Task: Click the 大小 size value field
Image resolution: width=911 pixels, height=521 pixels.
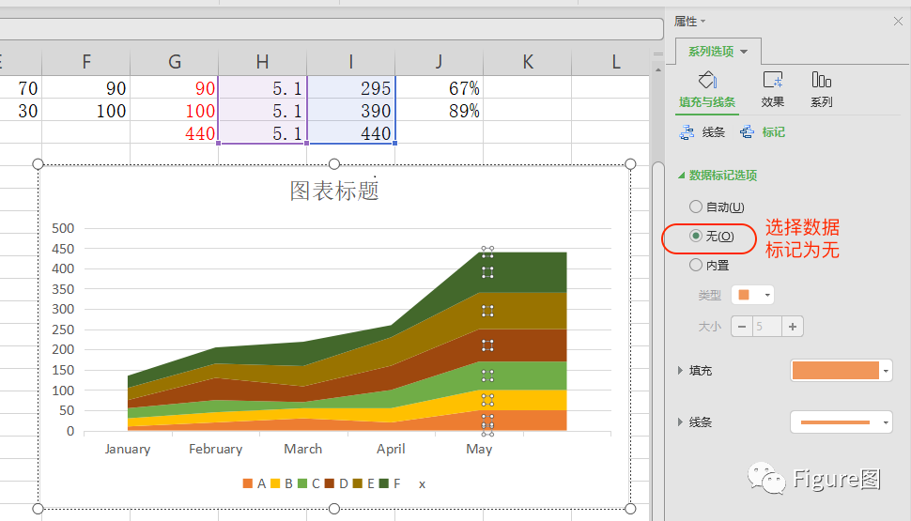Action: point(767,327)
